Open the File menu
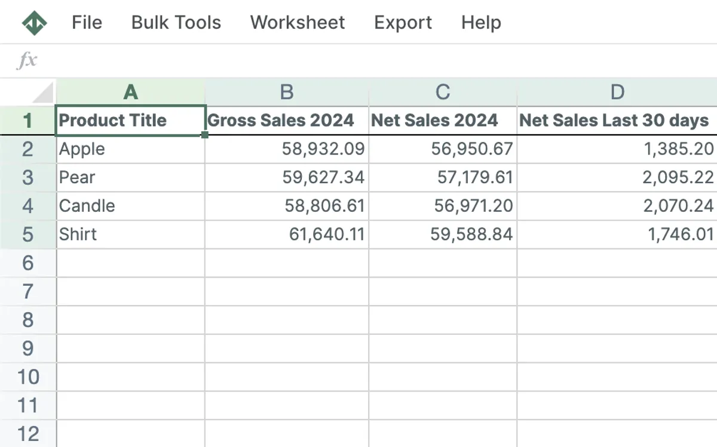The height and width of the screenshot is (447, 717). (87, 23)
